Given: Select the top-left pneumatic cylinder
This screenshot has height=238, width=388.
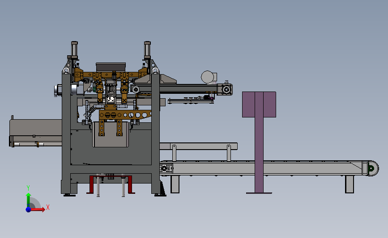Looking at the screenshot, I should [74, 49].
